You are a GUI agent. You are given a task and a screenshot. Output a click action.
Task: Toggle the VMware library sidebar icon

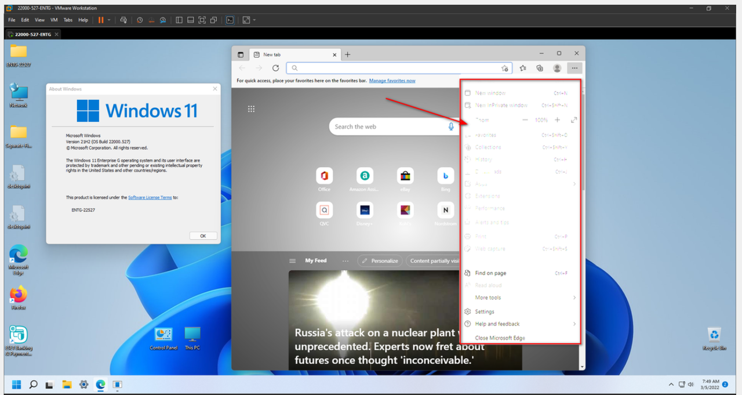(179, 20)
